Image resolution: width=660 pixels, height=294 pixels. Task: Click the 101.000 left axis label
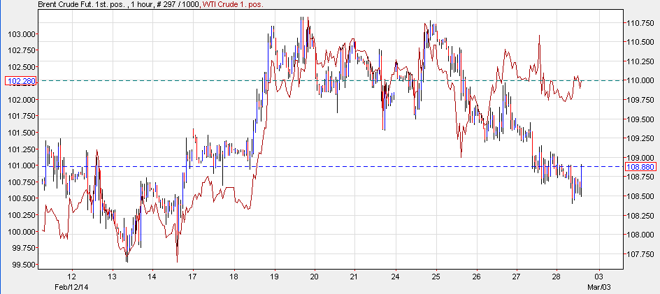pos(21,166)
